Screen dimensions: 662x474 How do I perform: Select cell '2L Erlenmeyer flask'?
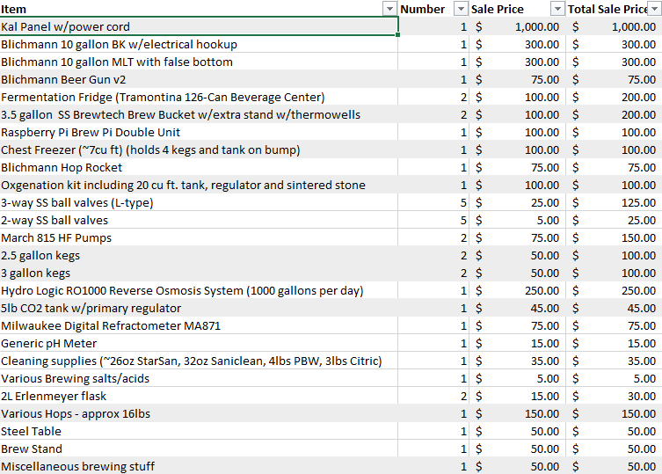pyautogui.click(x=199, y=397)
